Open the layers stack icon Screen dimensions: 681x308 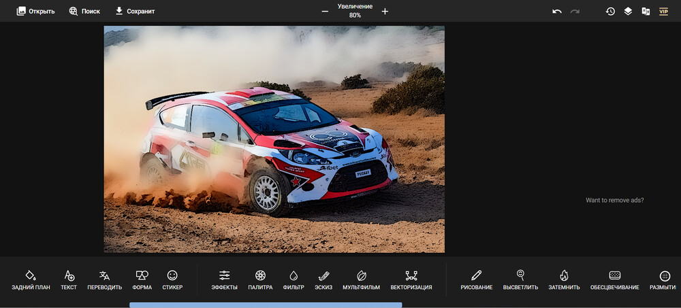pyautogui.click(x=628, y=12)
